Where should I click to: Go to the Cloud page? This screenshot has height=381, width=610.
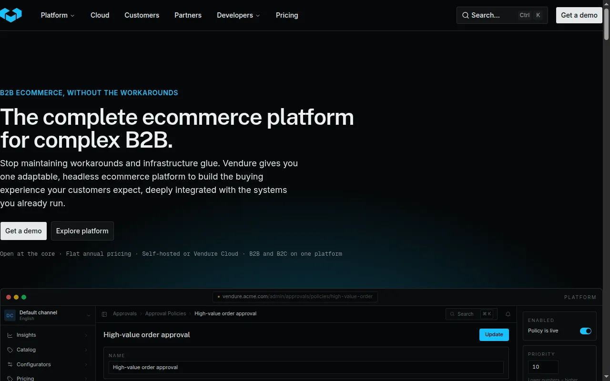coord(100,15)
